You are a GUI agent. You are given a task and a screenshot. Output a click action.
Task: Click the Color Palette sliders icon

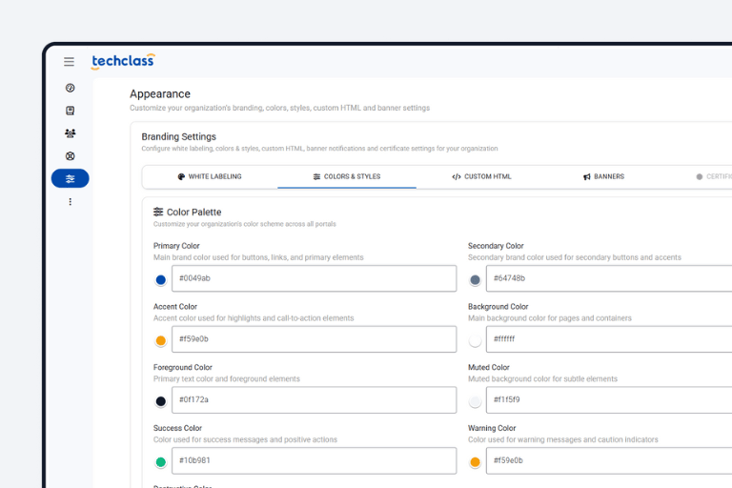point(158,212)
